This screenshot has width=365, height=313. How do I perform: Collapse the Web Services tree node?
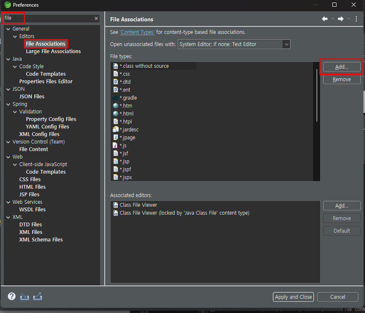coord(8,202)
